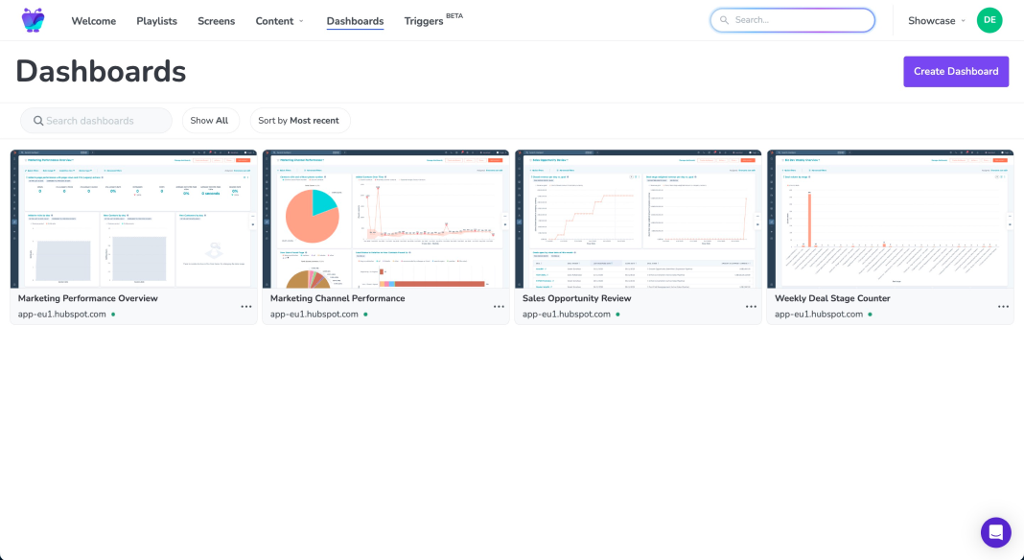Switch to the Playlists tab
Viewport: 1024px width, 560px height.
(x=156, y=20)
